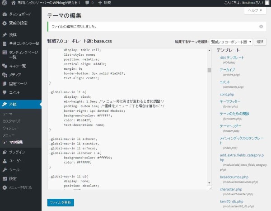Open ダッシュボード dashboard icon

5,14
